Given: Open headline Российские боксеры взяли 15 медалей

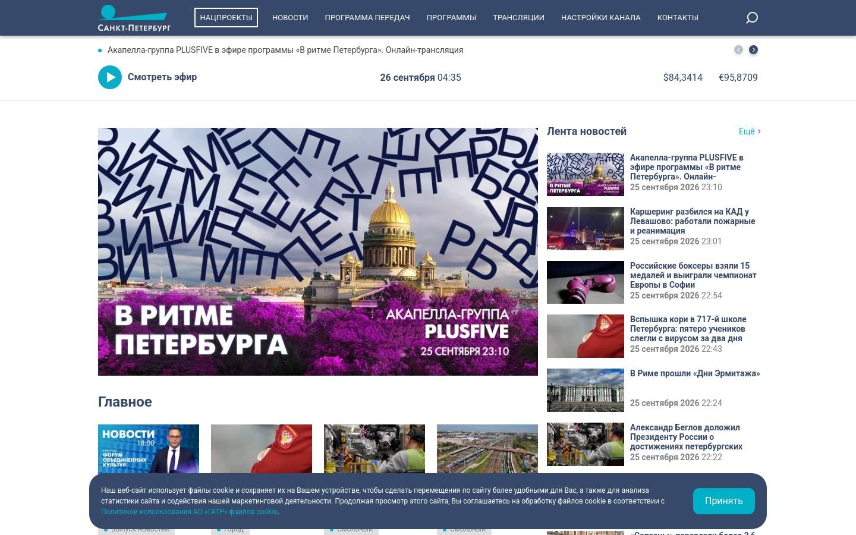Looking at the screenshot, I should click(693, 275).
